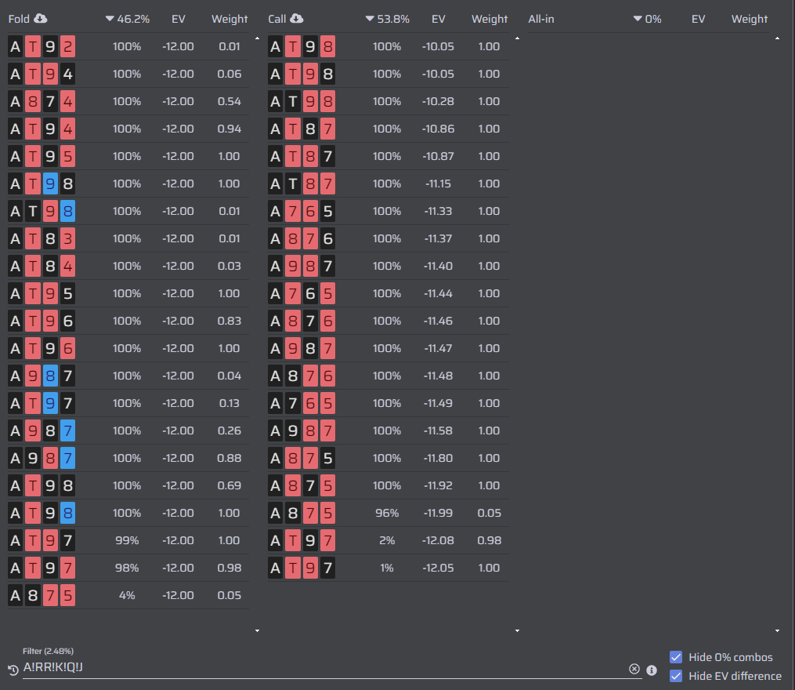Click scroll down arrow in Fold list
This screenshot has height=690, width=795.
(257, 630)
